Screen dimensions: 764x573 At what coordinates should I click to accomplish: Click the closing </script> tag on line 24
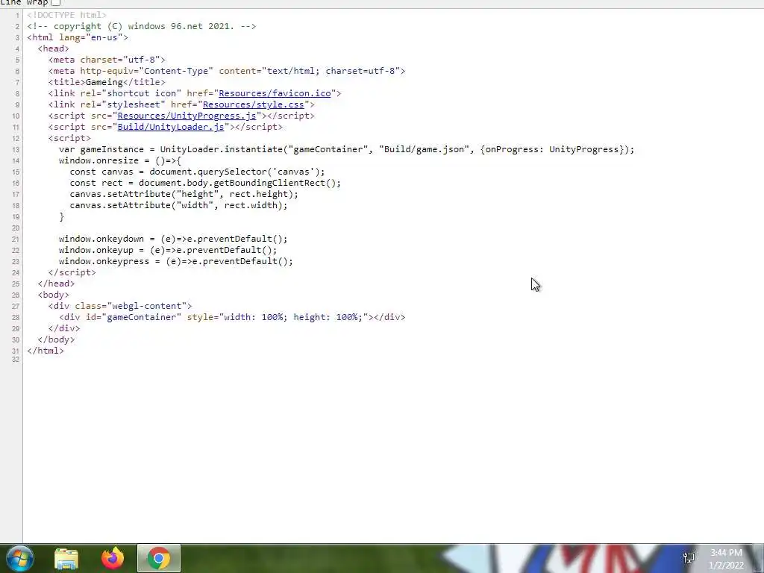[x=72, y=272]
